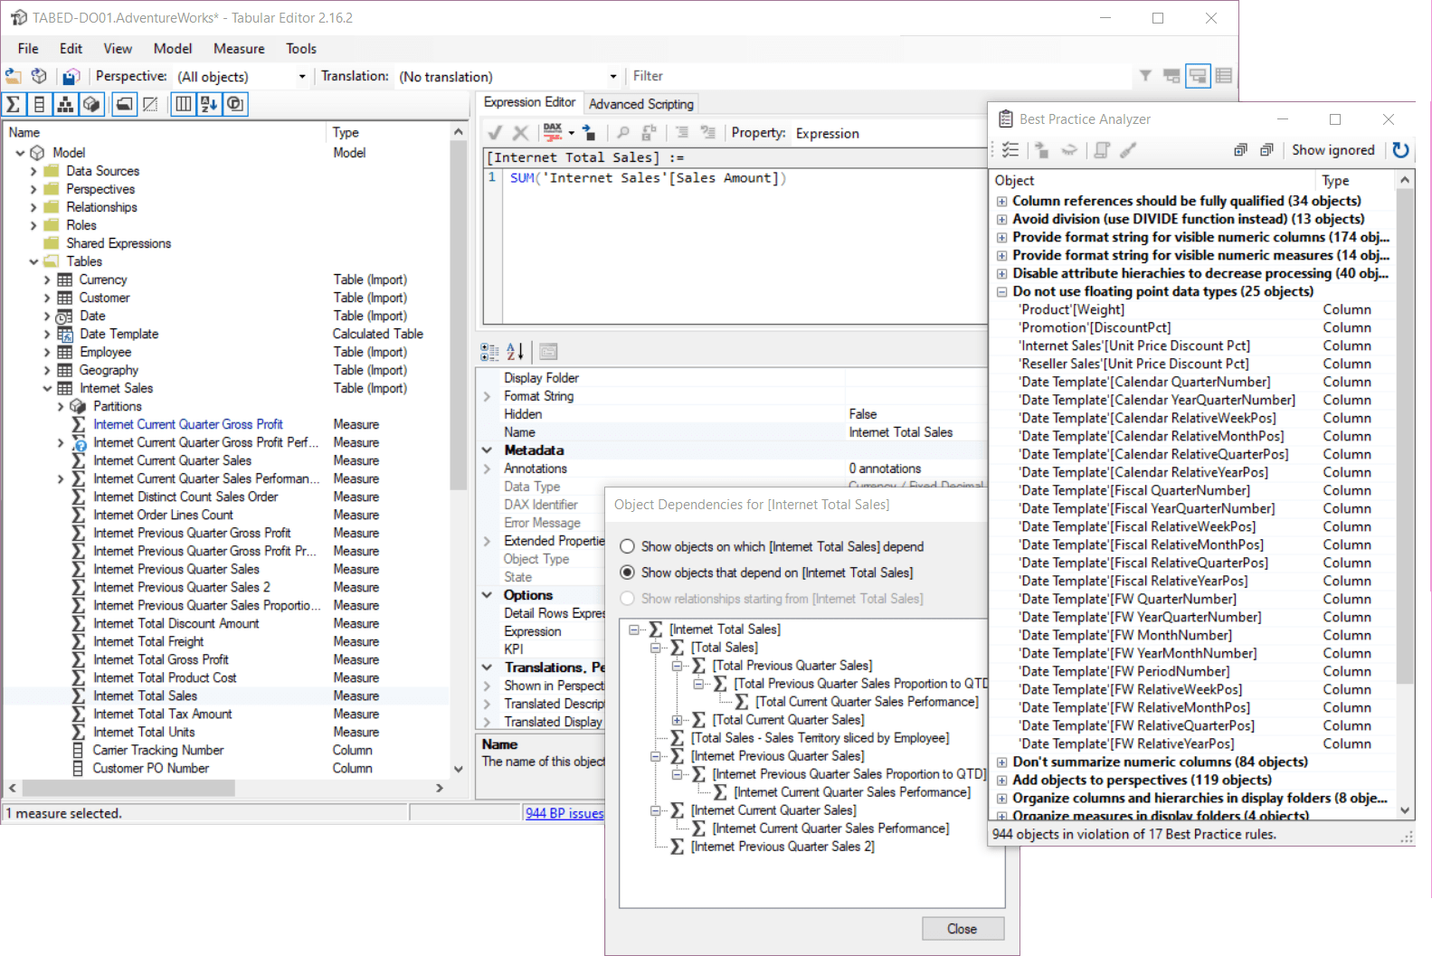Screen dimensions: 1432x956
Task: Click the Name property value 'Internet Total Sales'
Action: (x=901, y=432)
